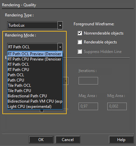The image size is (136, 146).
Task: Pick Tile Path OCL mode
Action: pyautogui.click(x=35, y=85)
